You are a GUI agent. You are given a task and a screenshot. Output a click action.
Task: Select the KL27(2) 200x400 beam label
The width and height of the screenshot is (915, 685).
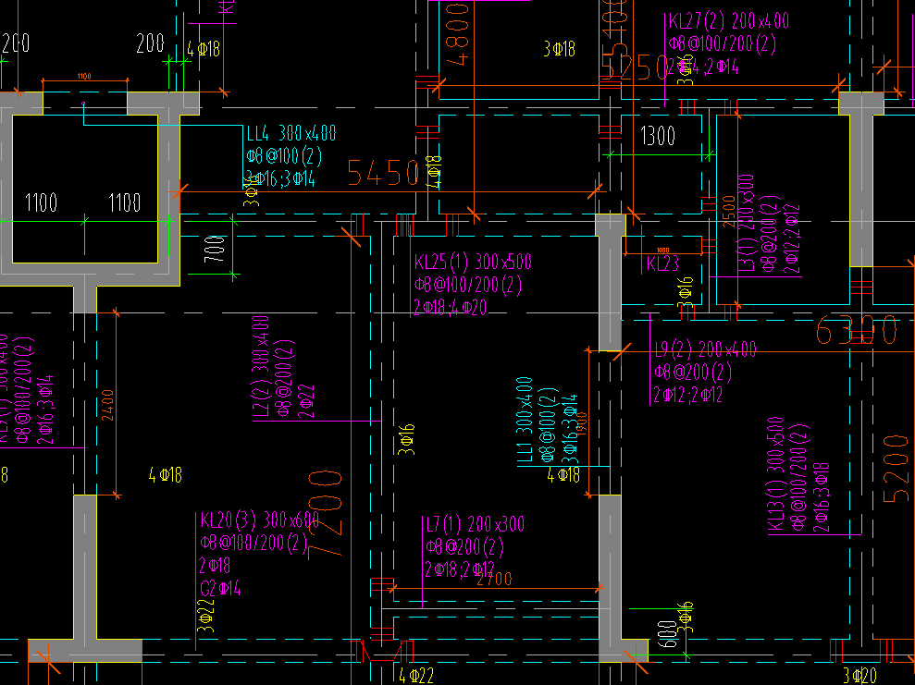[x=729, y=21]
